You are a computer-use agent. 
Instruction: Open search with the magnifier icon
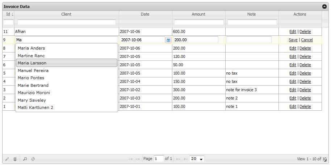tap(25, 159)
